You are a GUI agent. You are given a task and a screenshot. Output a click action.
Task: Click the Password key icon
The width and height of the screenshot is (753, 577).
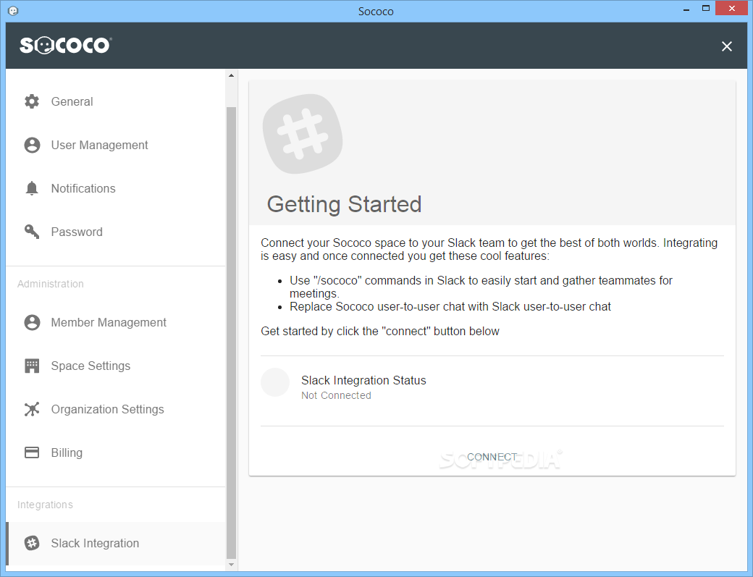(x=32, y=232)
